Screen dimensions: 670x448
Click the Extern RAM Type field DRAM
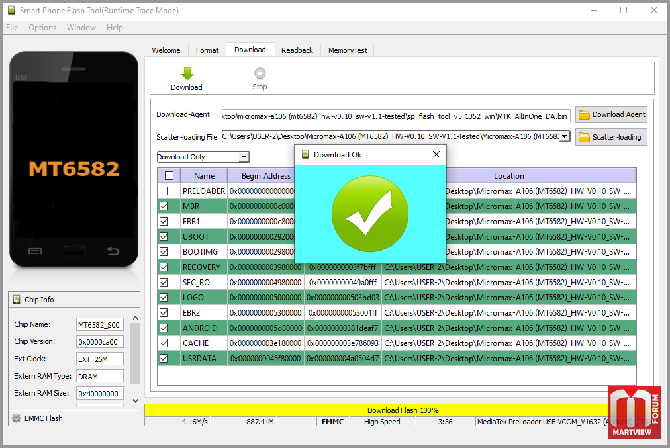pos(100,377)
